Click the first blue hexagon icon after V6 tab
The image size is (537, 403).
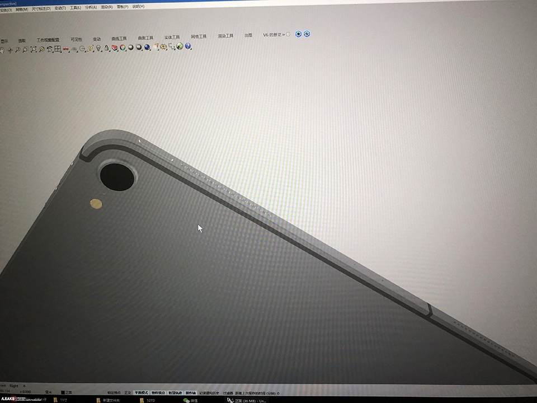298,34
